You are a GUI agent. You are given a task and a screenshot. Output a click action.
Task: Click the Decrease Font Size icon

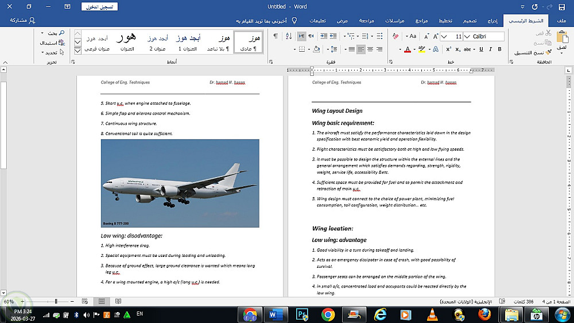[426, 36]
